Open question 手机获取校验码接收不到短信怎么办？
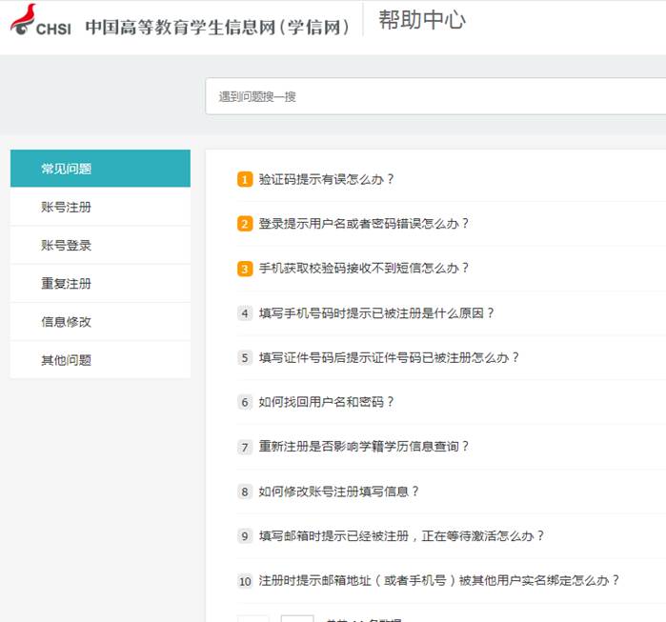Viewport: 666px width, 622px height. click(x=364, y=269)
